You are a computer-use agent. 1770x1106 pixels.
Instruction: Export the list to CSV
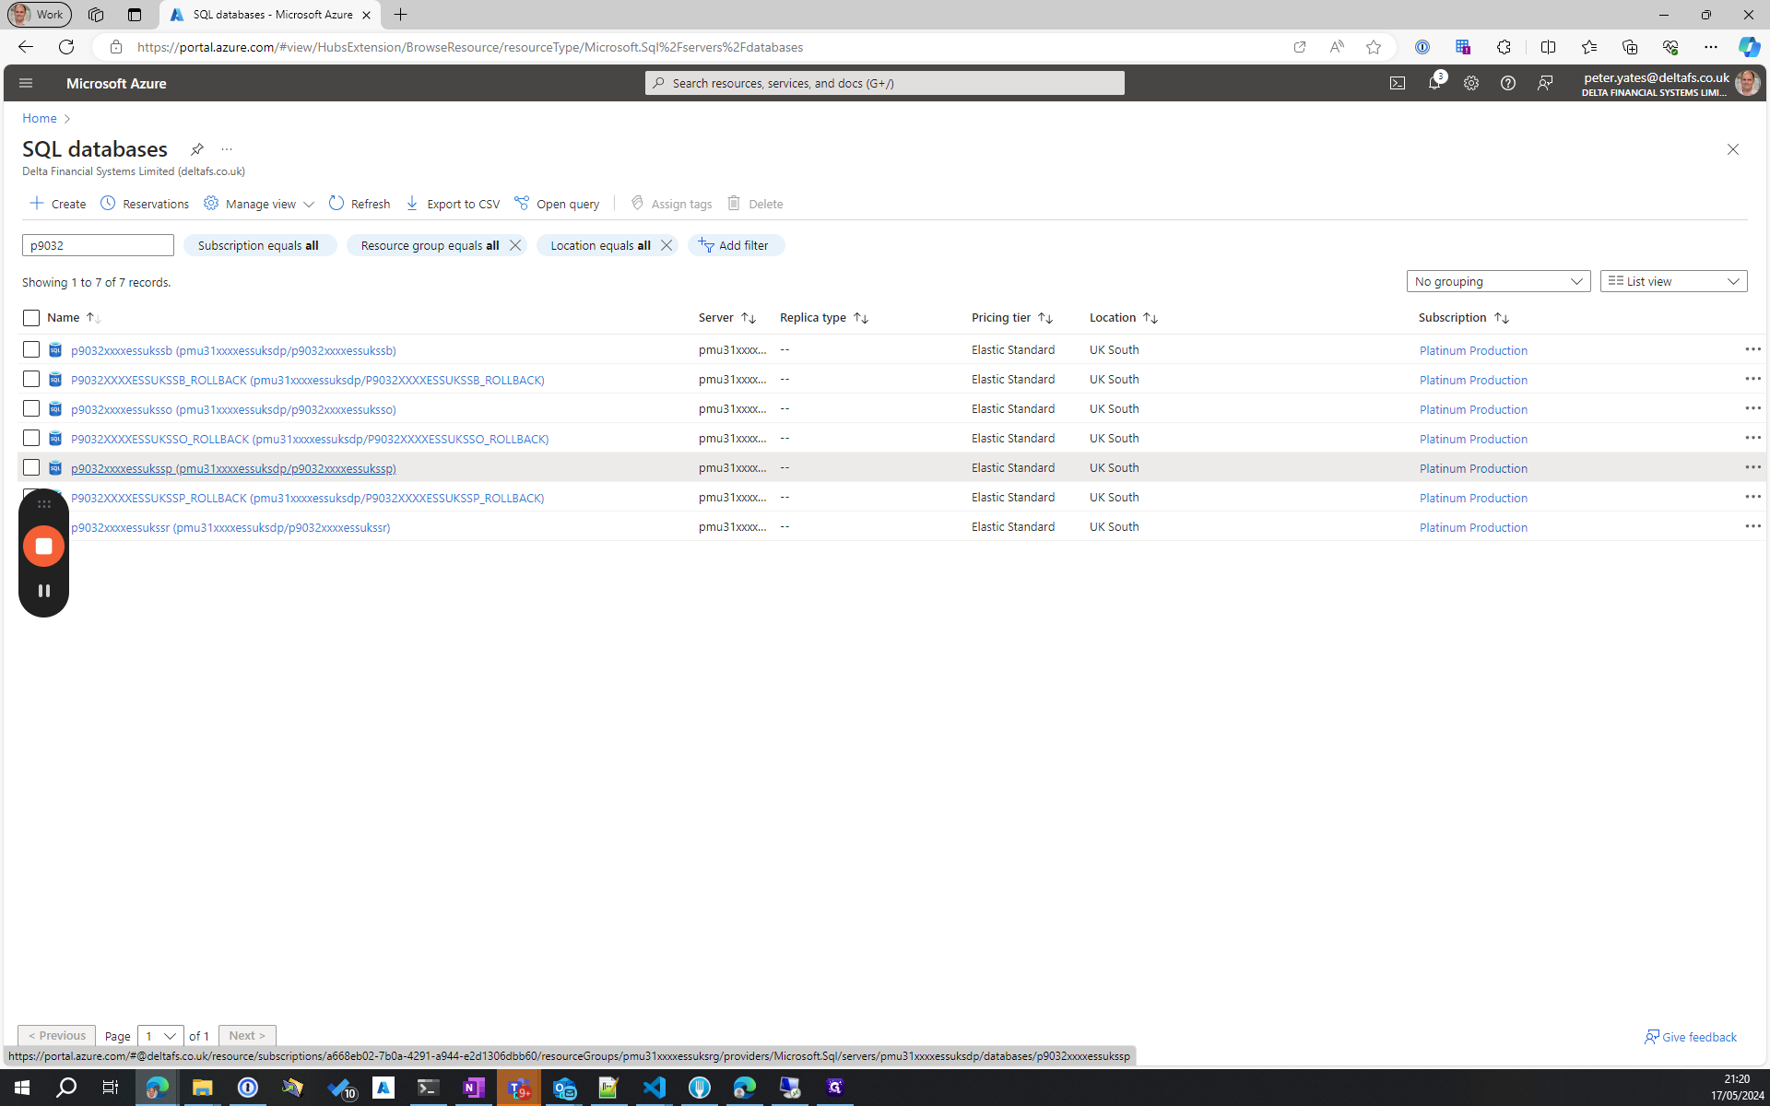click(453, 204)
